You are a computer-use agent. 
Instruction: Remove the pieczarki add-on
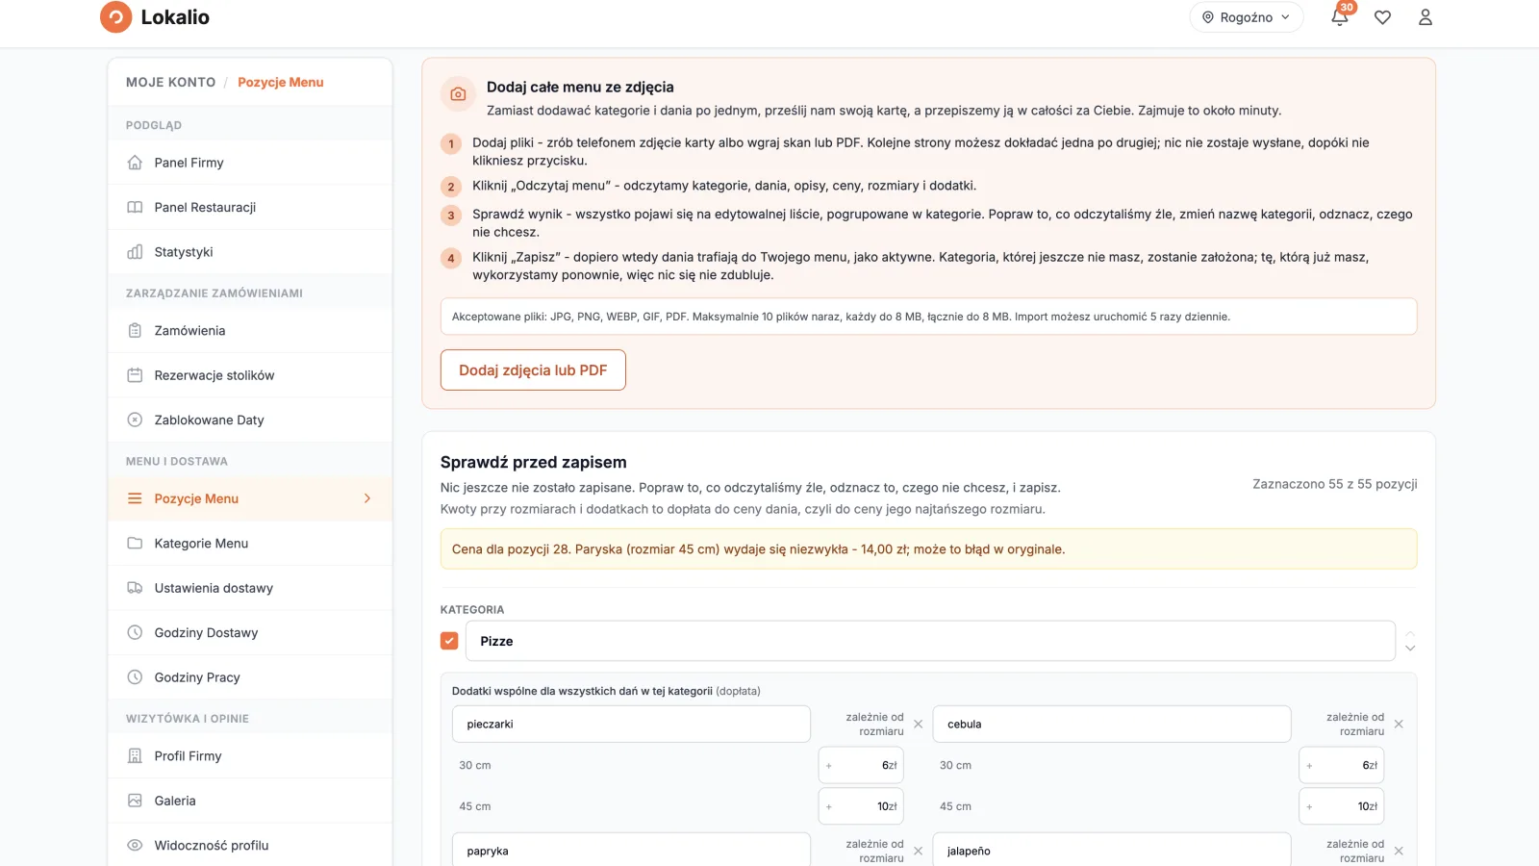tap(918, 725)
